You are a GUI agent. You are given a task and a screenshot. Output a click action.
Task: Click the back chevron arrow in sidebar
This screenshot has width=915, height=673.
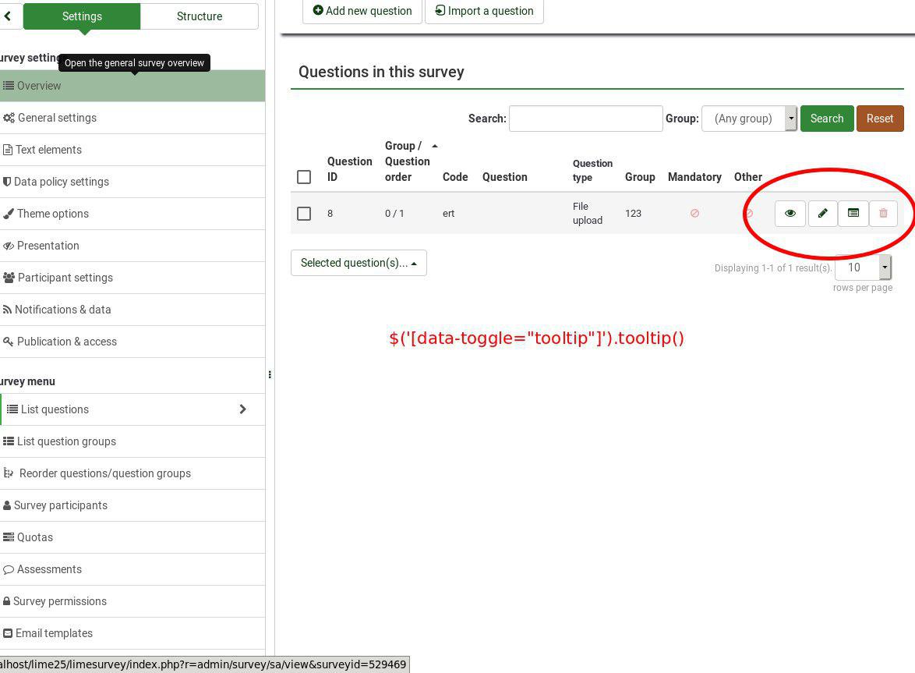[x=8, y=16]
